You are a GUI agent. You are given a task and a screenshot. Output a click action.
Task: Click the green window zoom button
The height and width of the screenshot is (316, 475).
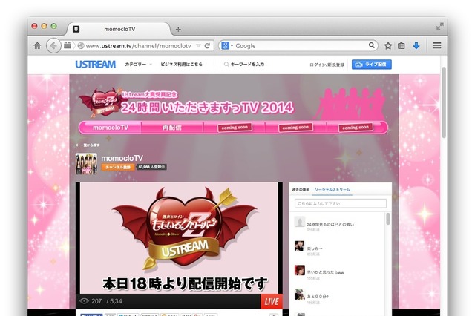[54, 26]
